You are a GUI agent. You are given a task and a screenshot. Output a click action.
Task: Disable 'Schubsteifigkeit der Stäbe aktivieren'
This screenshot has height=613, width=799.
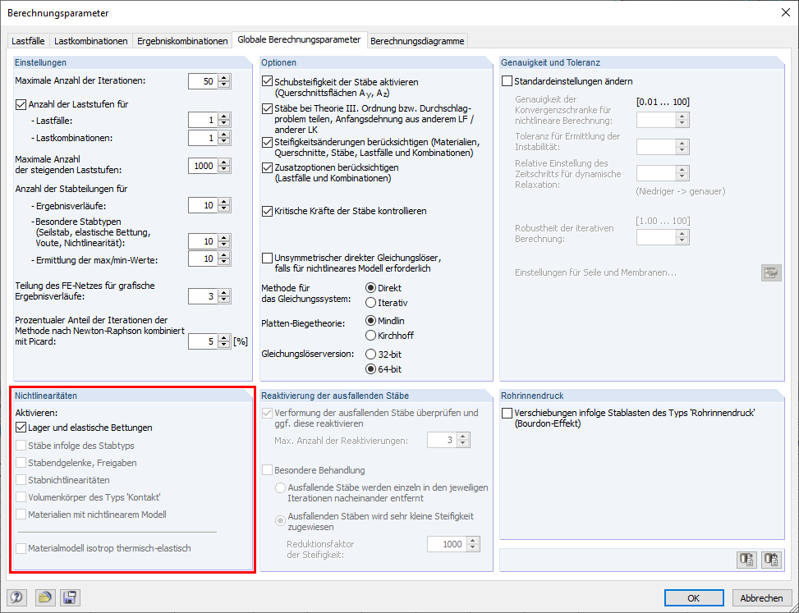pos(267,81)
